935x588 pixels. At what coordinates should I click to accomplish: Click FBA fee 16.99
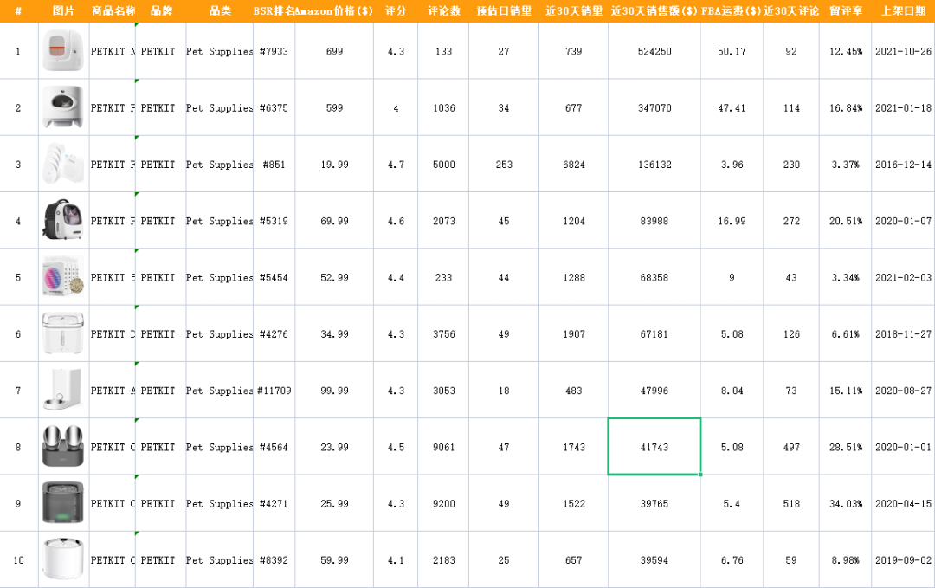pyautogui.click(x=732, y=221)
